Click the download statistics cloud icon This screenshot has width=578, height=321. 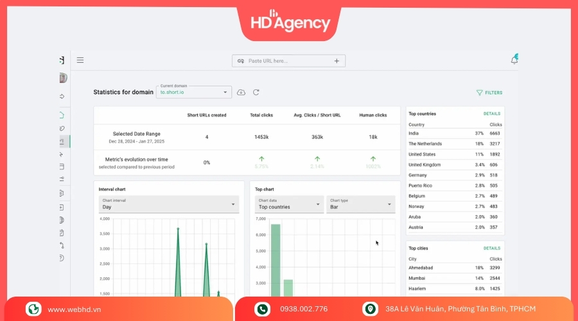tap(241, 92)
